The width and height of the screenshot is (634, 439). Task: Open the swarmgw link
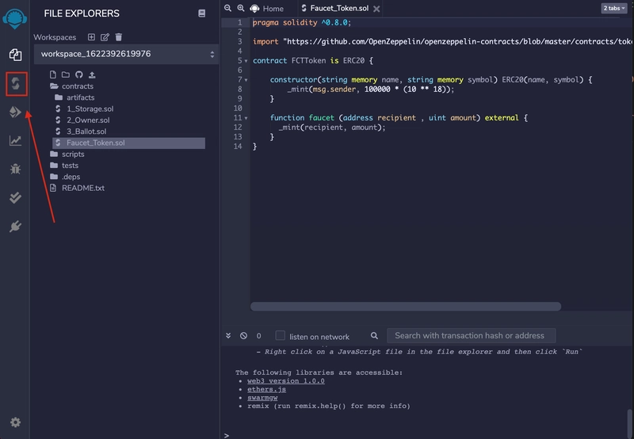262,398
